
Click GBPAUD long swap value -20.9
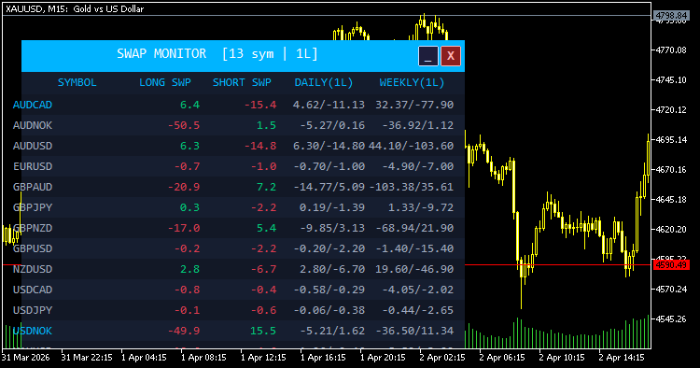pos(184,187)
